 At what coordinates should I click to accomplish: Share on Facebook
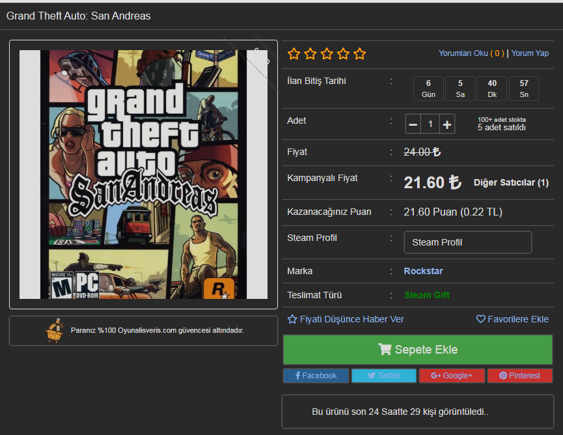(316, 375)
